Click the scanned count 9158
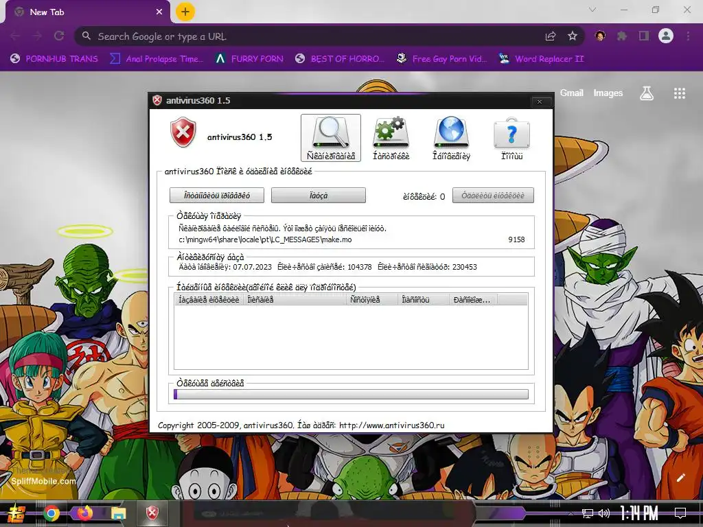This screenshot has height=527, width=703. [x=516, y=239]
